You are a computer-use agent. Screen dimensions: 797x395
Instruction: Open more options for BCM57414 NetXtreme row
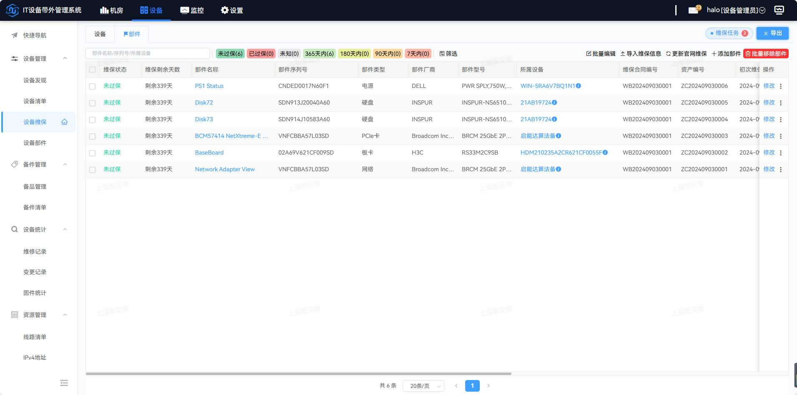pos(781,136)
